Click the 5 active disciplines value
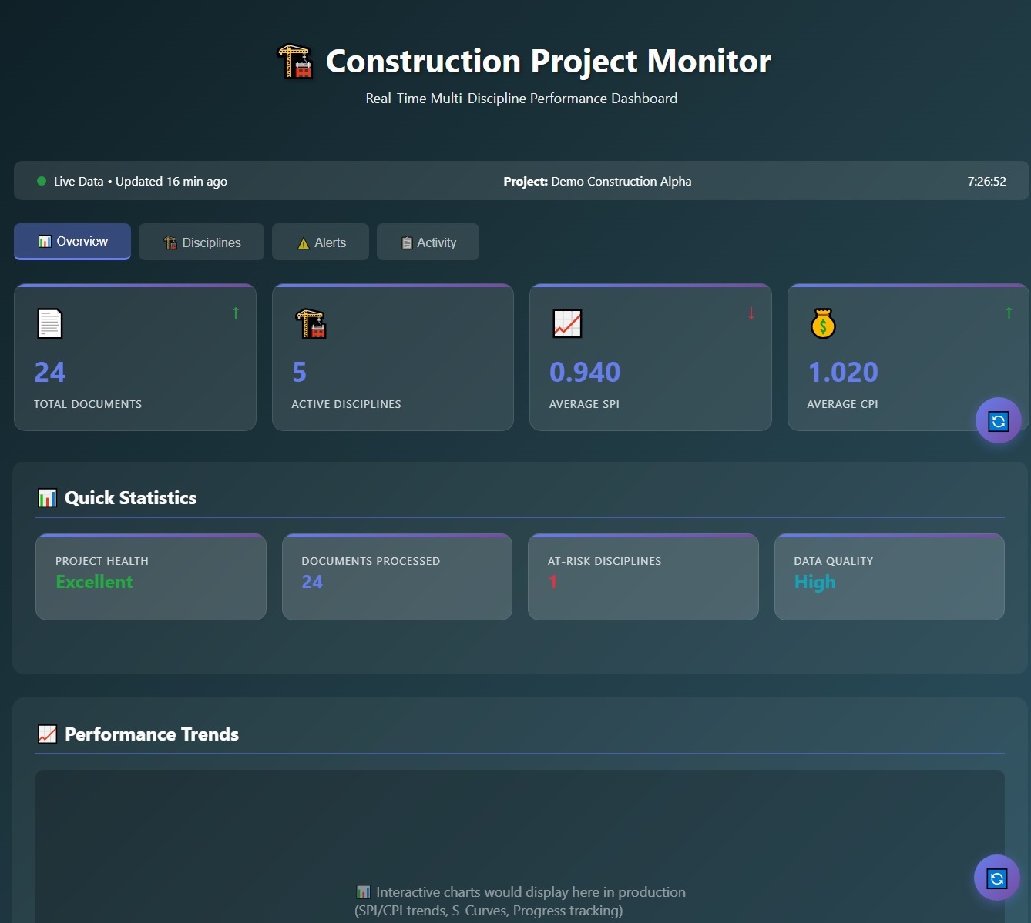This screenshot has width=1031, height=923. (299, 373)
